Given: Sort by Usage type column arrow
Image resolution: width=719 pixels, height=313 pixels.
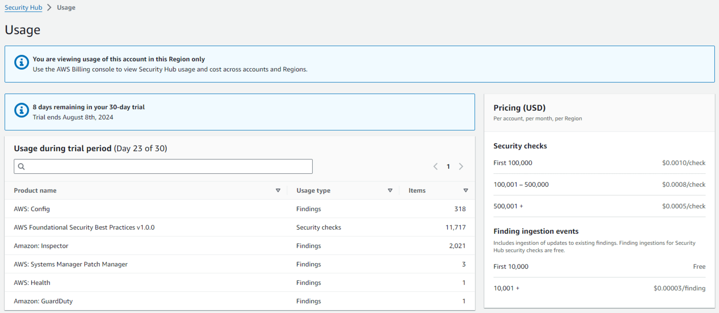Looking at the screenshot, I should click(390, 190).
